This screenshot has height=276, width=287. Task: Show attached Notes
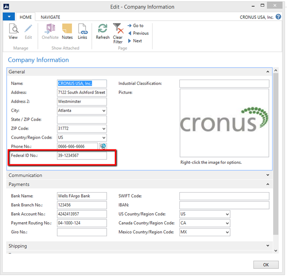67,31
